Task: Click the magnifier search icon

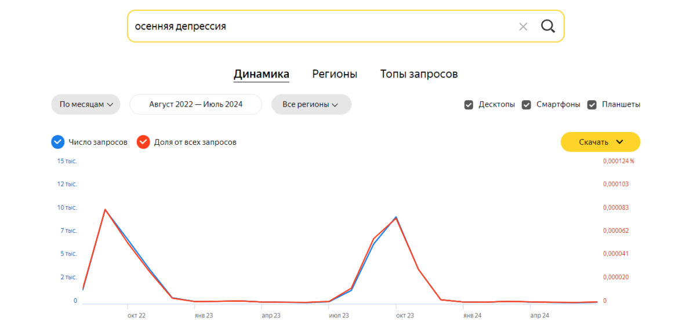Action: [547, 27]
